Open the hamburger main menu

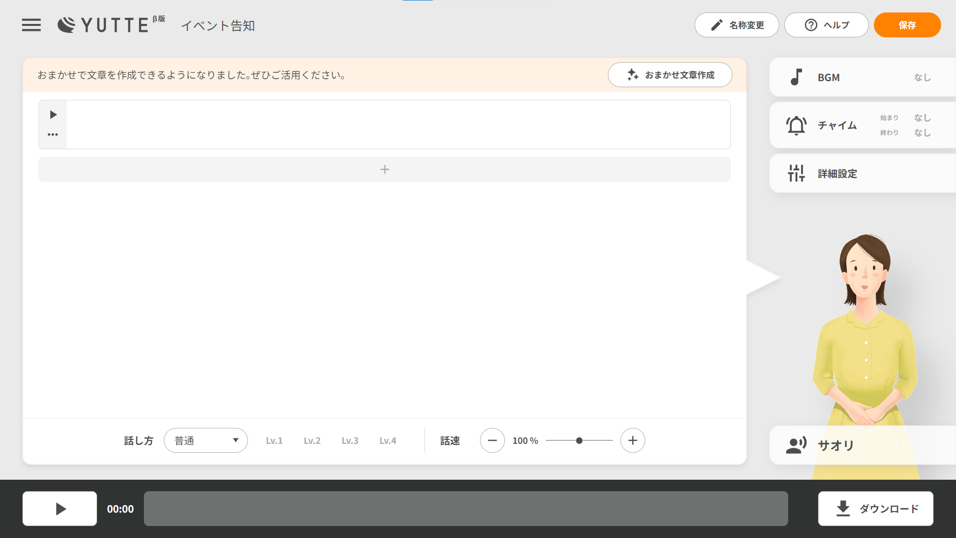(x=31, y=25)
